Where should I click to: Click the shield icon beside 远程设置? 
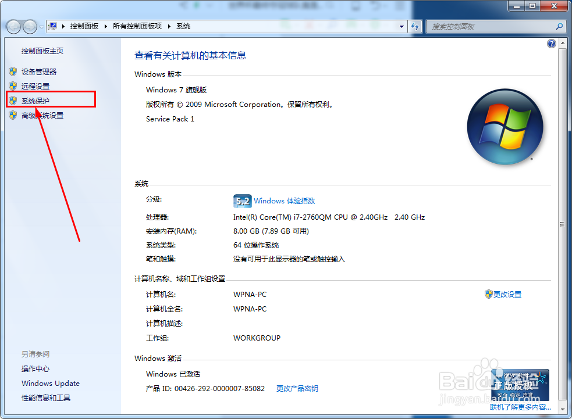[13, 86]
